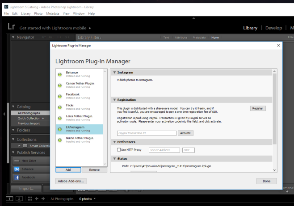Select main window display button 1

(9, 199)
